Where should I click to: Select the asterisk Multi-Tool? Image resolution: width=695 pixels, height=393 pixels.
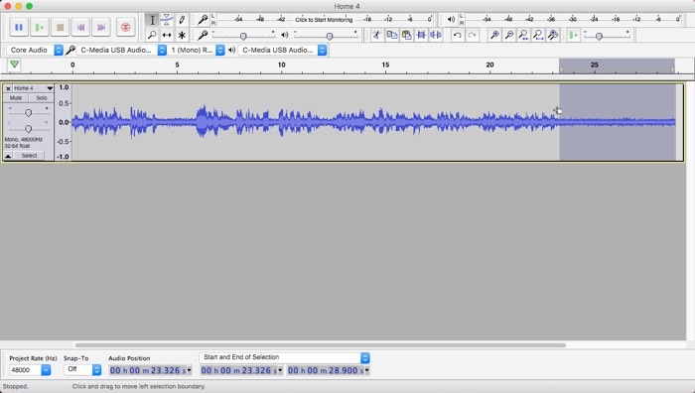[182, 35]
